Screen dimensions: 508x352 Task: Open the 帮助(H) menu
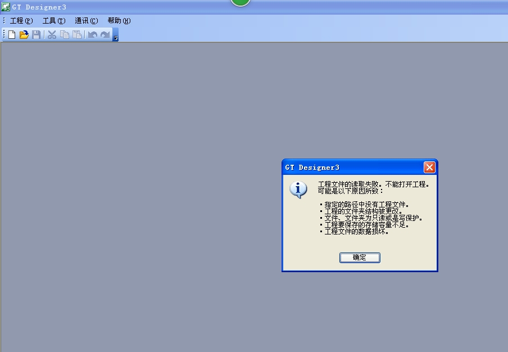tap(119, 21)
